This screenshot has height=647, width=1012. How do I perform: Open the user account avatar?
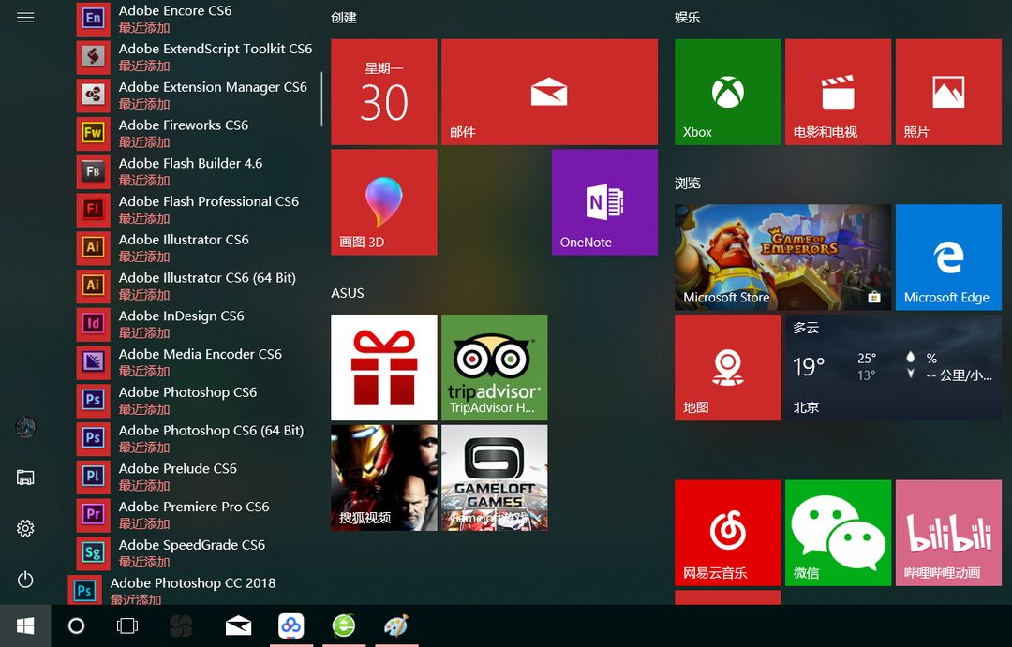tap(25, 426)
